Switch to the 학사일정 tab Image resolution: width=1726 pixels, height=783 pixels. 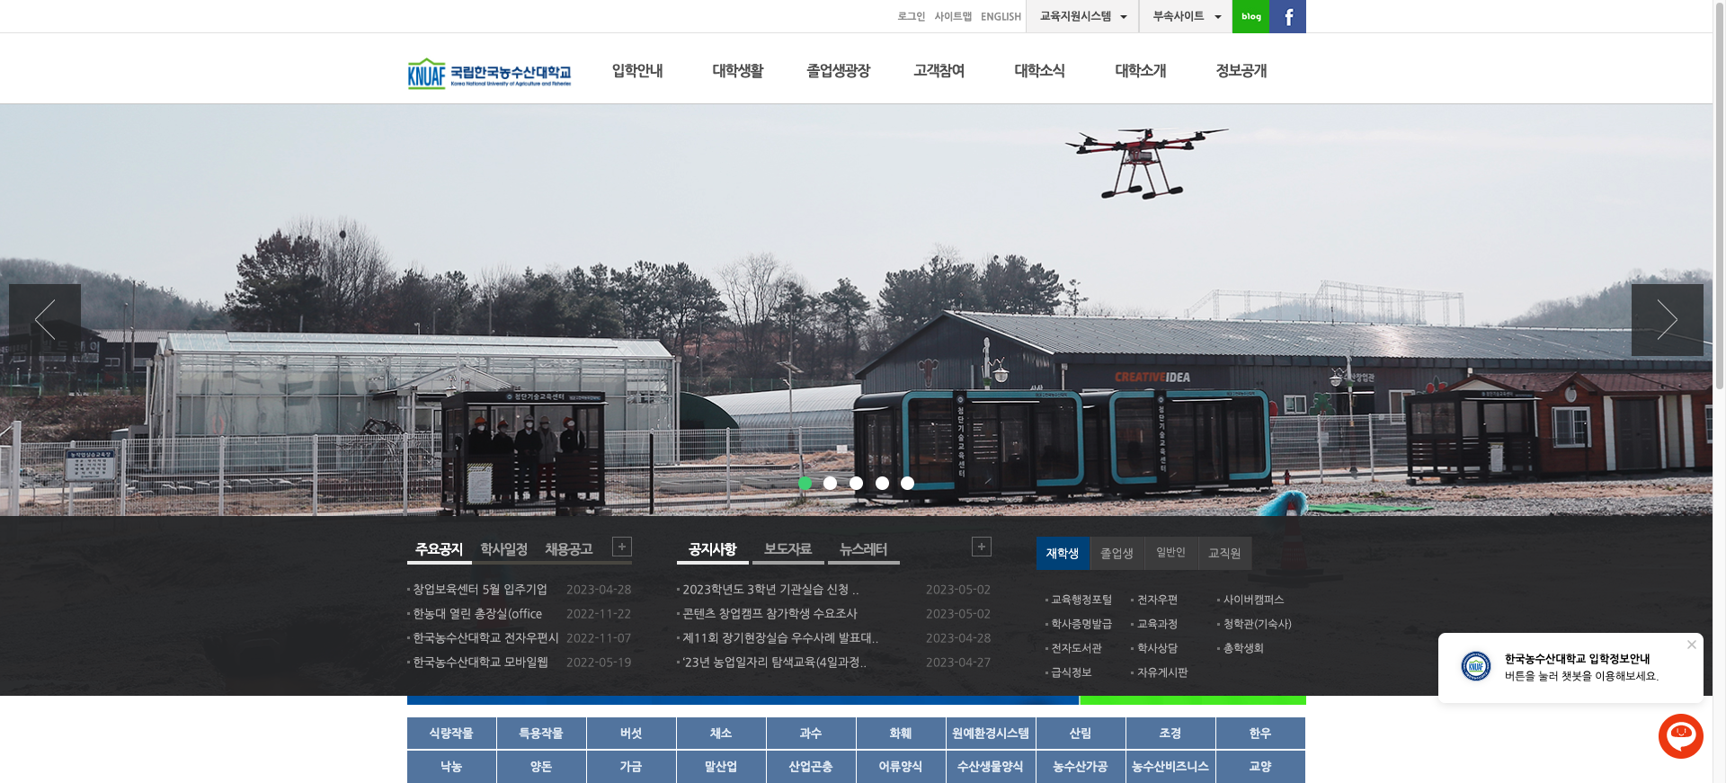[x=503, y=549]
